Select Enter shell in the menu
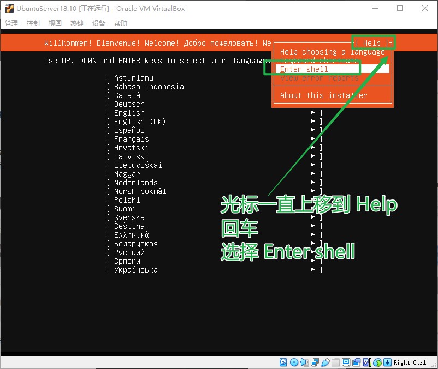 pyautogui.click(x=304, y=69)
